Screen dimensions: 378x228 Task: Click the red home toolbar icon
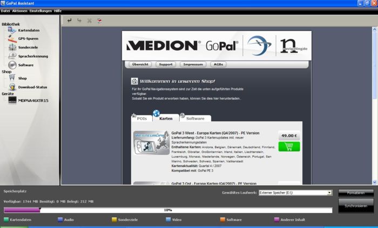99,20
